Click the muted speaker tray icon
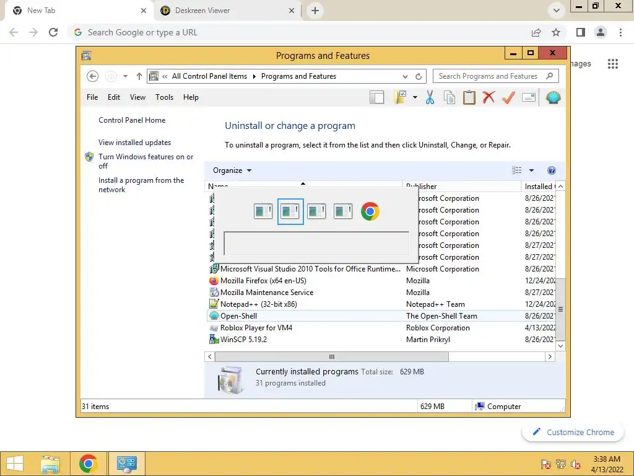The width and height of the screenshot is (634, 476). [576, 464]
